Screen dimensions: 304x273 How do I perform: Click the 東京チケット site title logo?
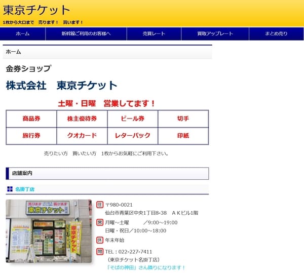pos(36,10)
